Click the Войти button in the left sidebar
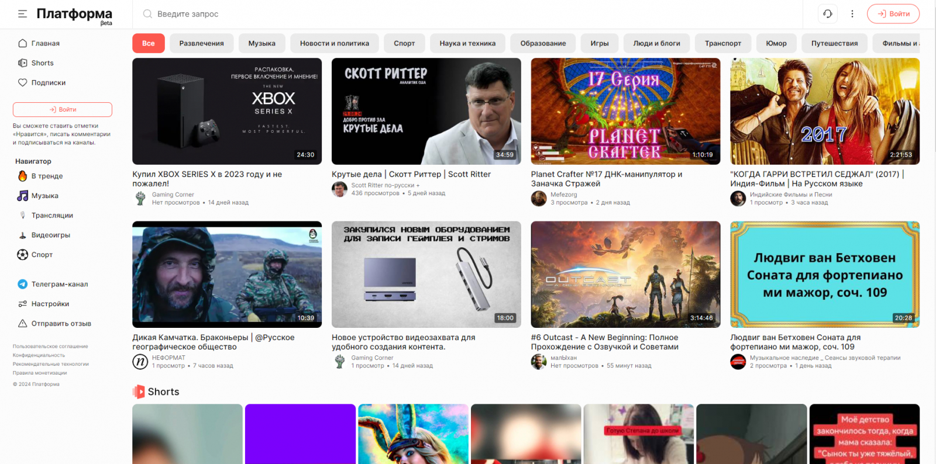 point(63,109)
